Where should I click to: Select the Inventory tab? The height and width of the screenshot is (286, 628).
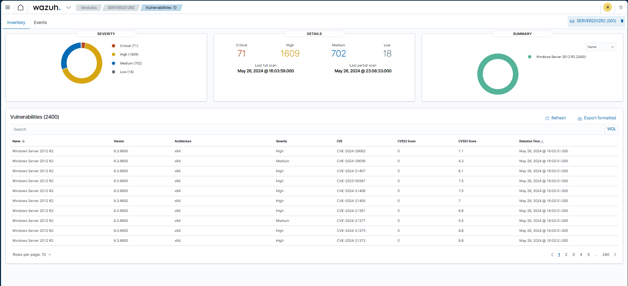click(16, 23)
